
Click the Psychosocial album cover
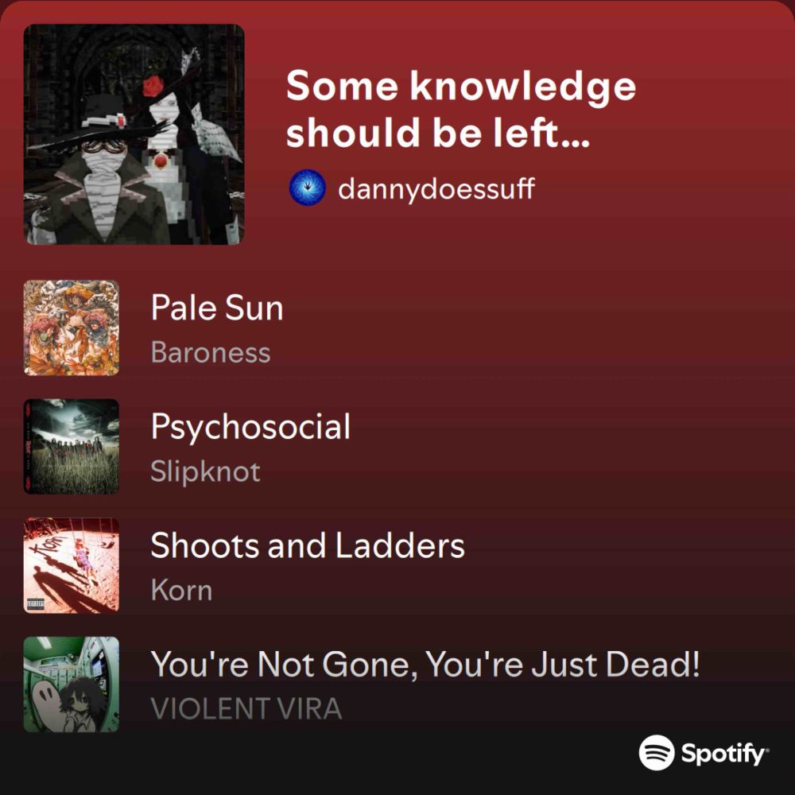(x=72, y=447)
